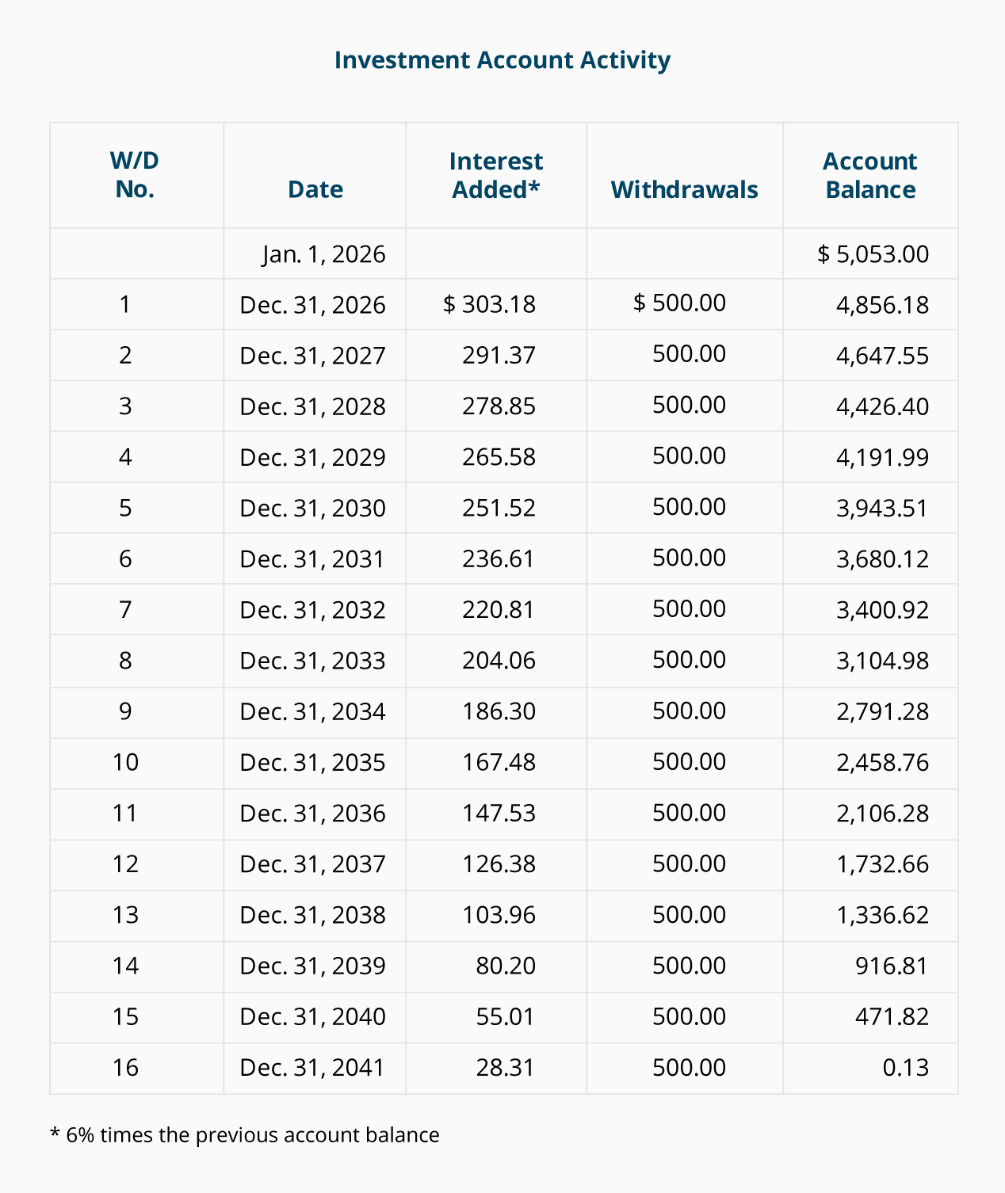This screenshot has height=1193, width=1005.
Task: Select the Dec. 31, 2036 date cell
Action: [x=313, y=814]
